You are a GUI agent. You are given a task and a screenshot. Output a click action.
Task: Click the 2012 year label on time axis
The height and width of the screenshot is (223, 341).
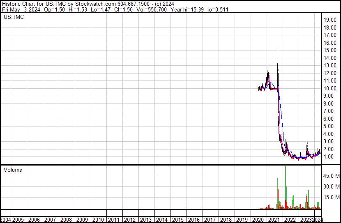tap(130, 220)
